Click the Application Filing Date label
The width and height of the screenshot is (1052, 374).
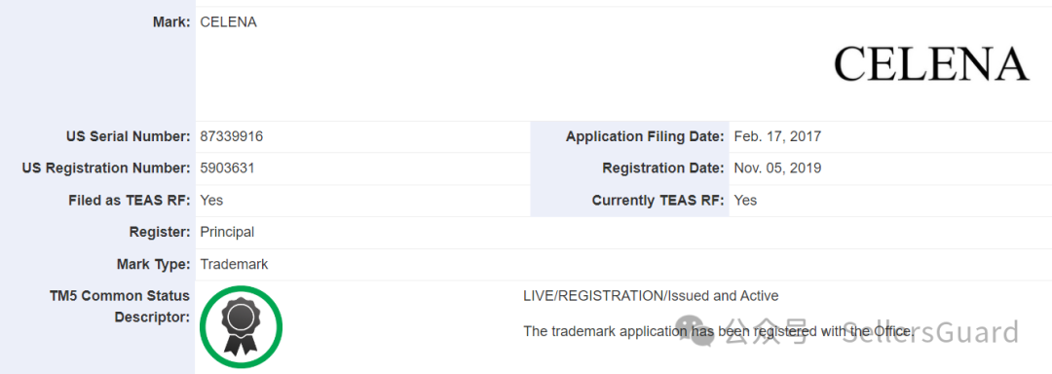point(645,136)
